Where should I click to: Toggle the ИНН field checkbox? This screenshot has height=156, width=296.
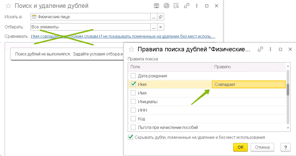(x=133, y=110)
